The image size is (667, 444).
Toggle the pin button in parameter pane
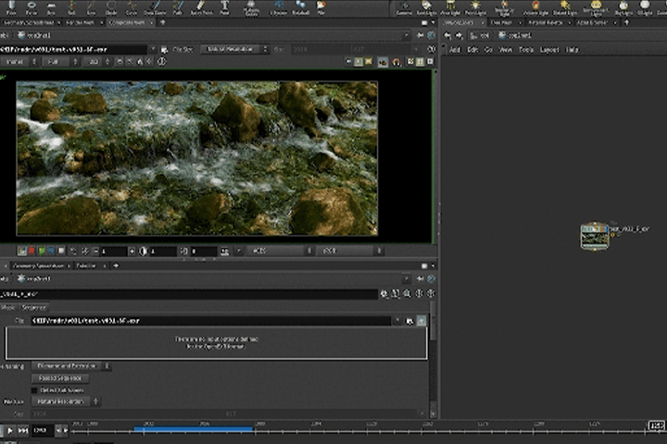[421, 278]
